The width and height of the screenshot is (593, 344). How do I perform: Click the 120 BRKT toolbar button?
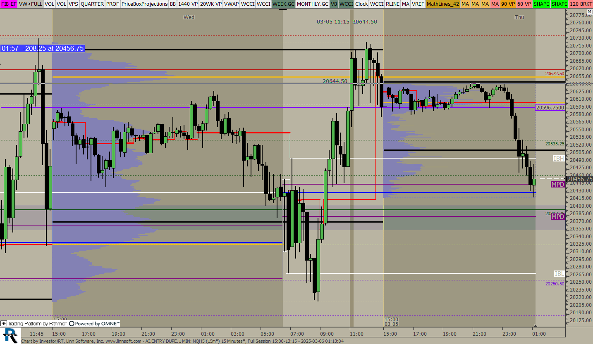click(580, 4)
